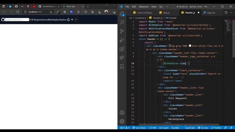The image size is (235, 132).
Task: Click the browser refresh button
Action: (18, 12)
